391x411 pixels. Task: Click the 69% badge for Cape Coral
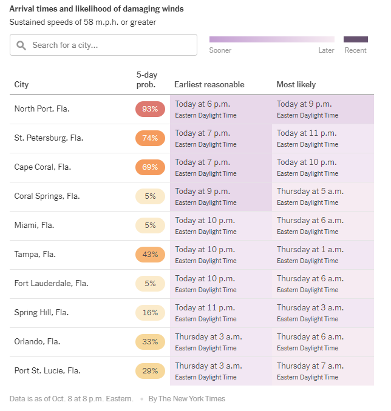150,167
